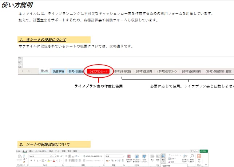Open the (参考)手取り額 sheet tab

click(x=123, y=72)
